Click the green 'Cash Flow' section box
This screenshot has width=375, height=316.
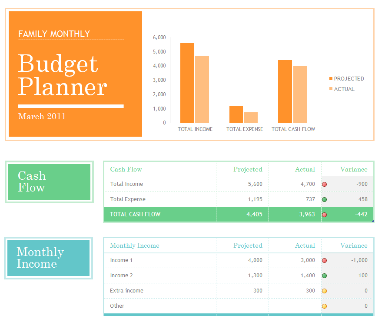click(x=49, y=182)
